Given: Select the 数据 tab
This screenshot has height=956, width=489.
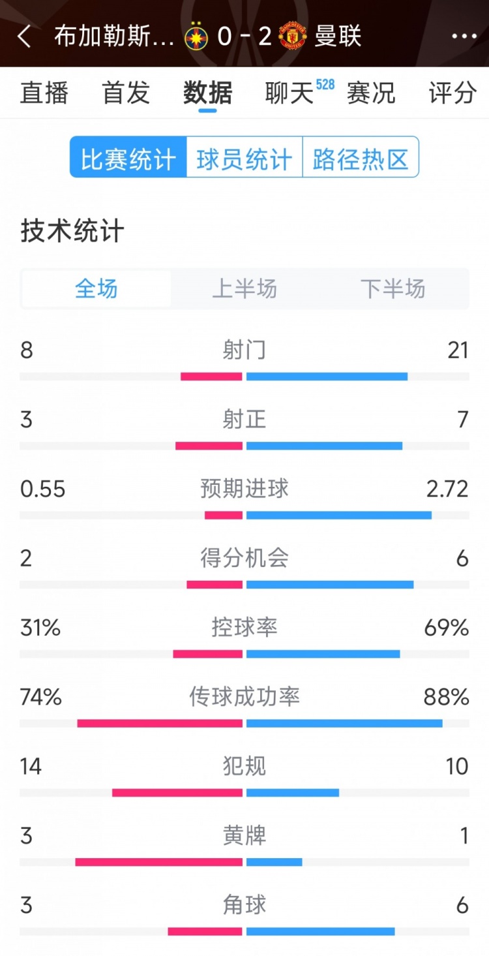Looking at the screenshot, I should [x=207, y=93].
